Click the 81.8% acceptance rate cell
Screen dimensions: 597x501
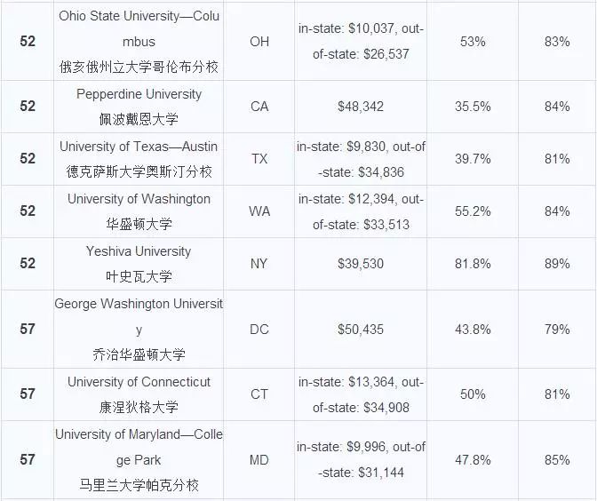coord(473,264)
